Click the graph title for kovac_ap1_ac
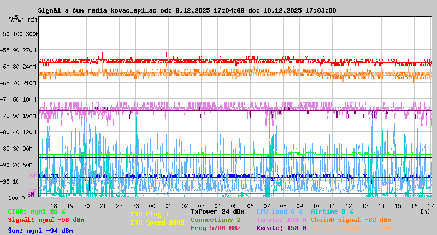This screenshot has width=437, height=235. [187, 10]
